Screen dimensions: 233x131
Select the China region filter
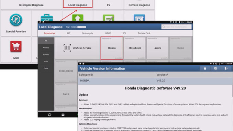pyautogui.click(x=46, y=68)
